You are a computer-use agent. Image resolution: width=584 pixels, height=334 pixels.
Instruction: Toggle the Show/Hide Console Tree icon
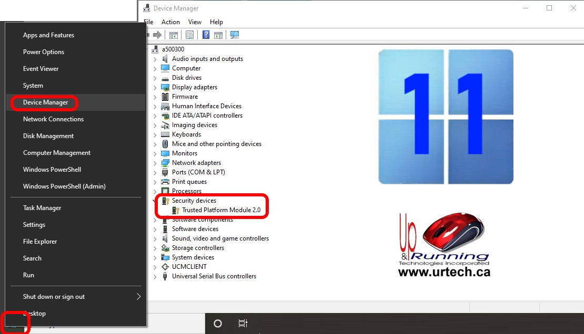coord(174,35)
